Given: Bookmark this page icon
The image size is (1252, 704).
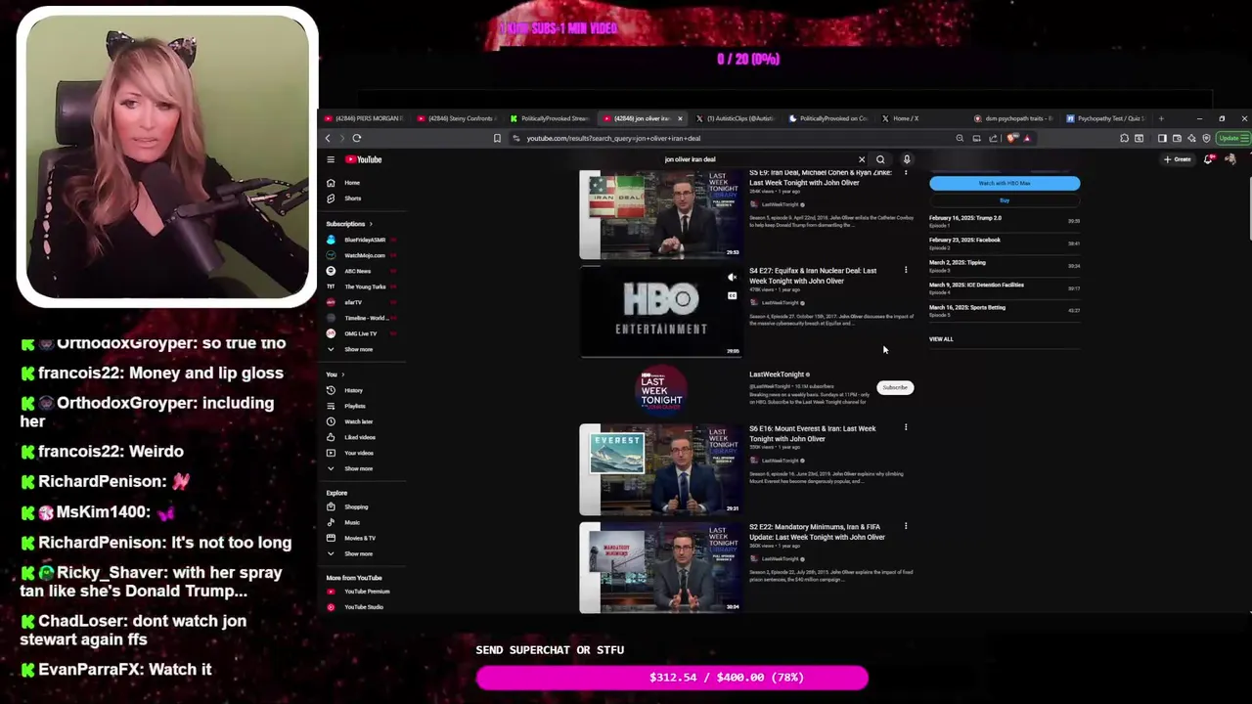Looking at the screenshot, I should coord(497,138).
